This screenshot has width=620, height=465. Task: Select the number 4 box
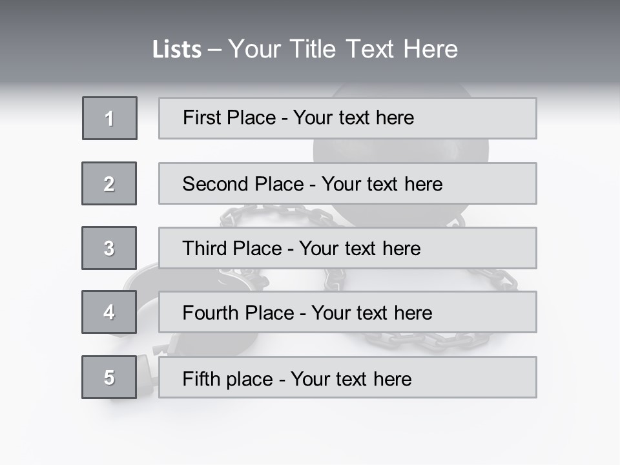pyautogui.click(x=109, y=313)
